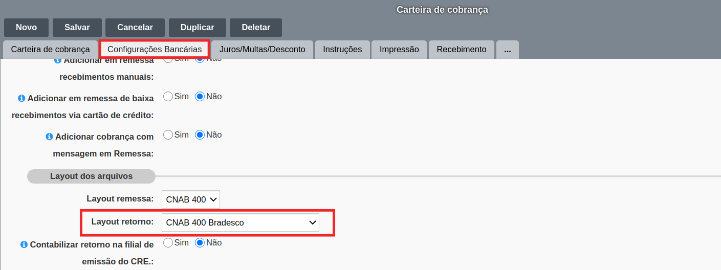The width and height of the screenshot is (721, 270).
Task: Click info icon beside 'Contabilizar retorno na filial'
Action: pos(24,244)
